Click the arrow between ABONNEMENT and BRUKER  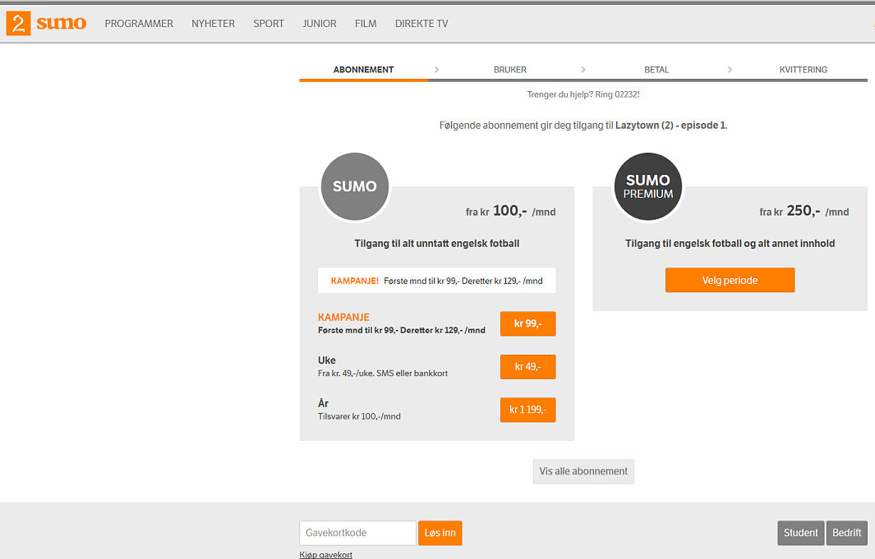tap(436, 70)
